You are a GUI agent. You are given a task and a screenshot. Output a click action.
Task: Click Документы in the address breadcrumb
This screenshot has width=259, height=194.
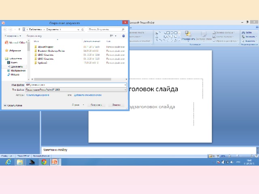52,30
